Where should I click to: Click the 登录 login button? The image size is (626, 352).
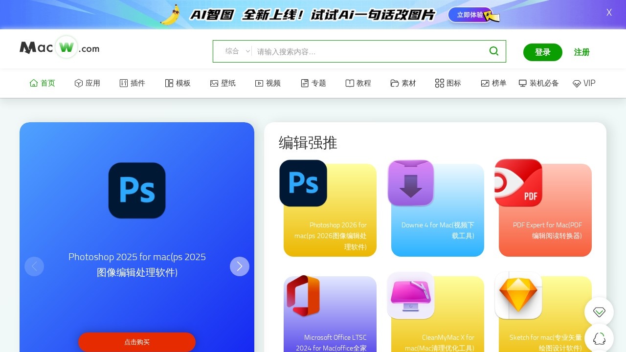click(543, 52)
